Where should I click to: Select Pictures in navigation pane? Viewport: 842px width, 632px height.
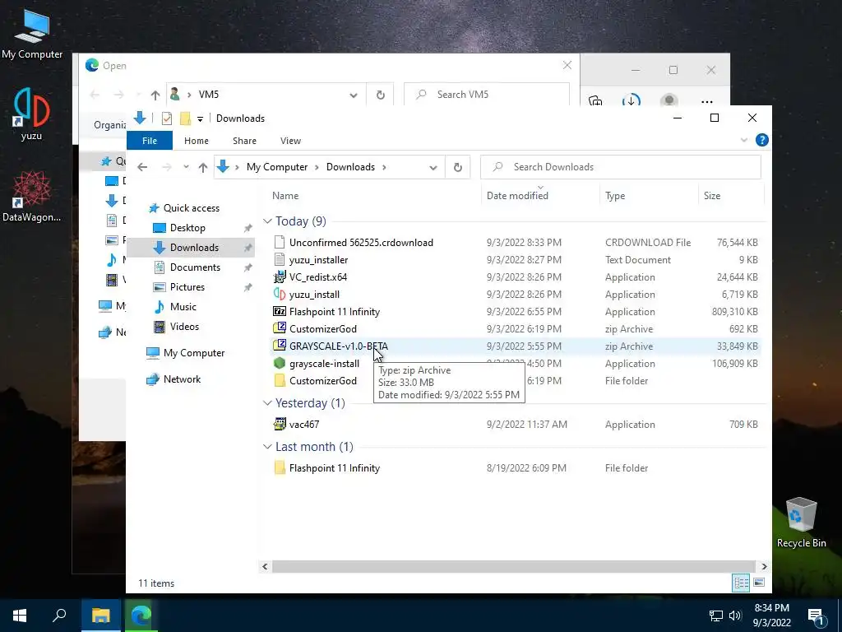[x=187, y=287]
